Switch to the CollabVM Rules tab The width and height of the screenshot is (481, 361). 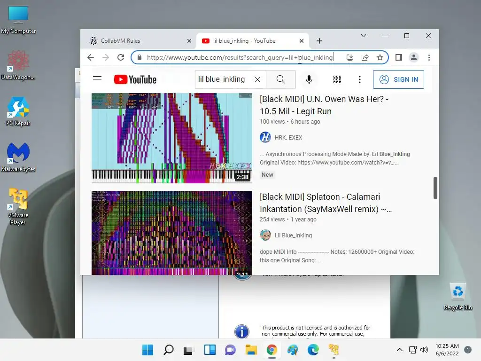click(138, 41)
